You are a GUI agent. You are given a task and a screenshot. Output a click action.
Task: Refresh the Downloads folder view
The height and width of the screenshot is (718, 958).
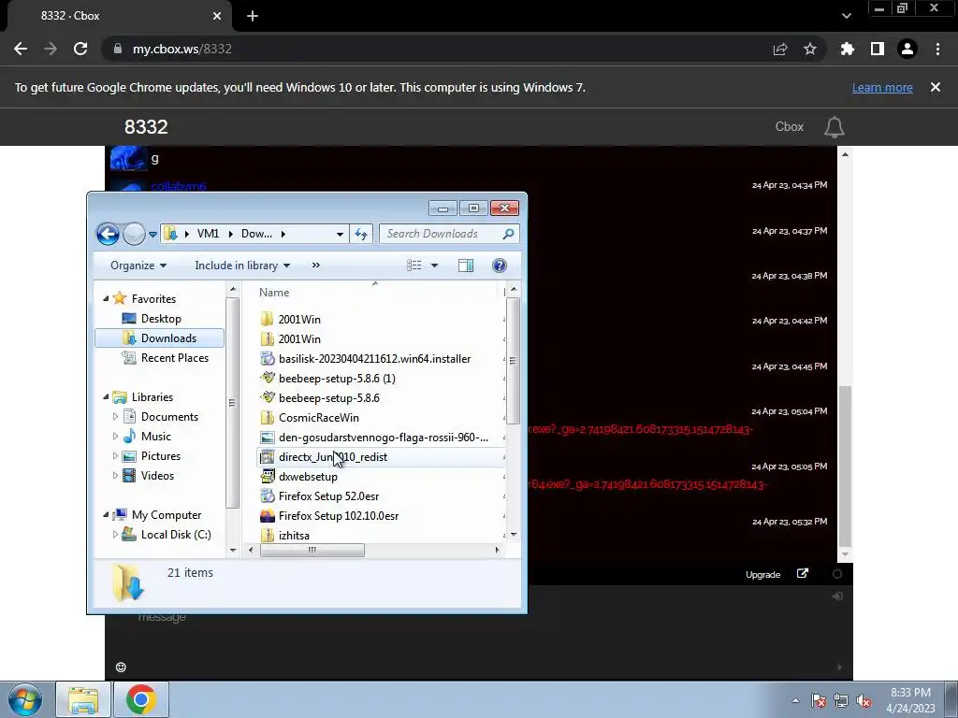tap(361, 234)
